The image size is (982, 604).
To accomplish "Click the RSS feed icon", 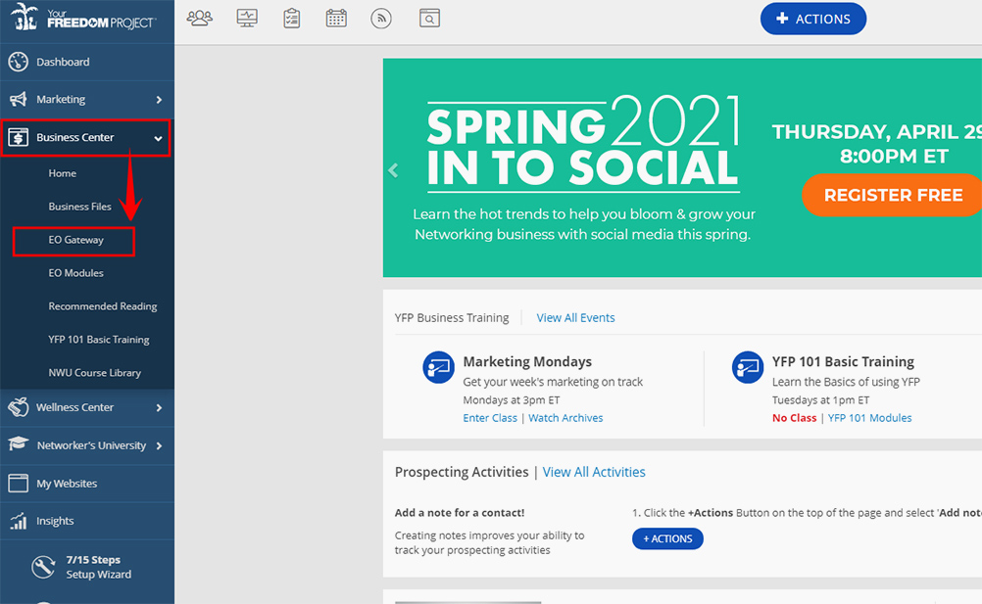I will pyautogui.click(x=381, y=19).
